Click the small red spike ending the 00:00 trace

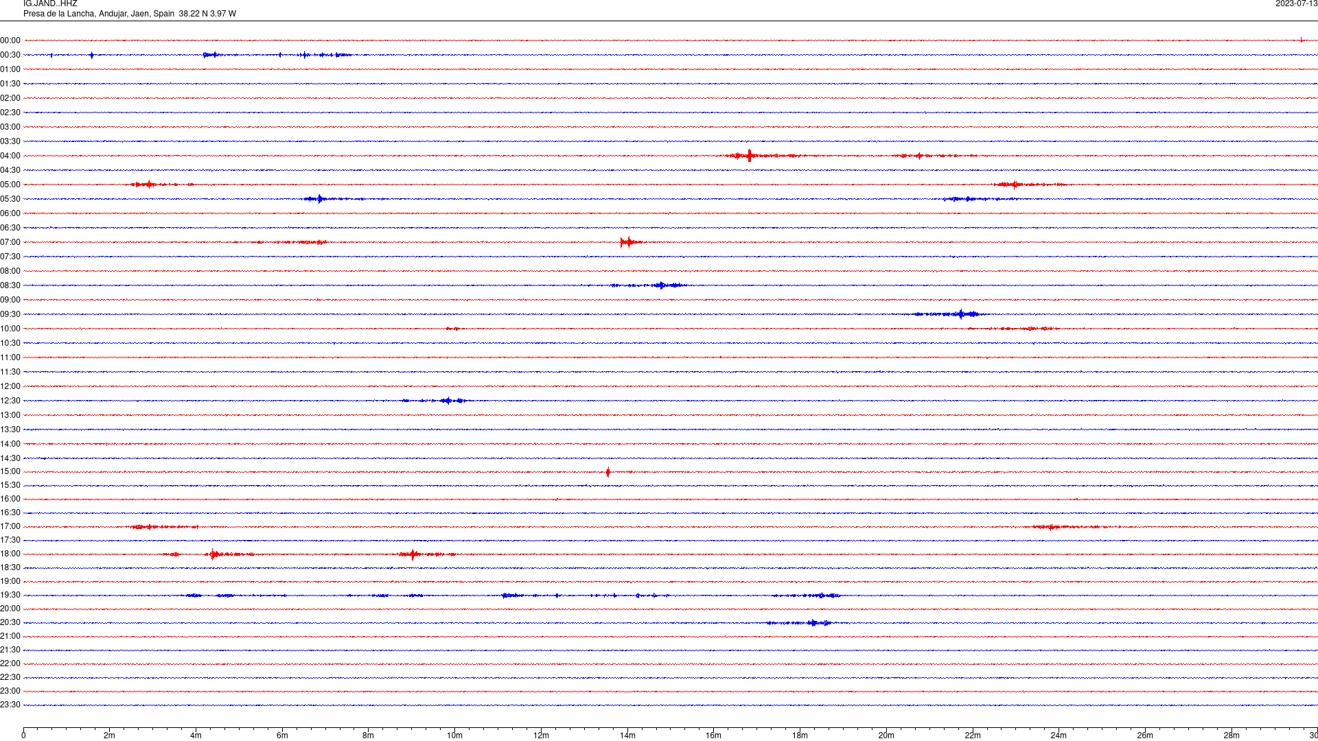1301,40
